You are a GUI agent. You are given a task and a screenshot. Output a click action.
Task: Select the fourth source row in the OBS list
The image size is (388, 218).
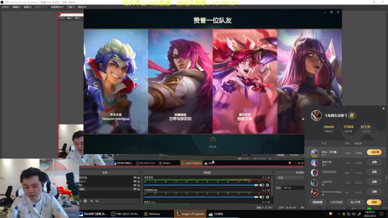pos(110,189)
